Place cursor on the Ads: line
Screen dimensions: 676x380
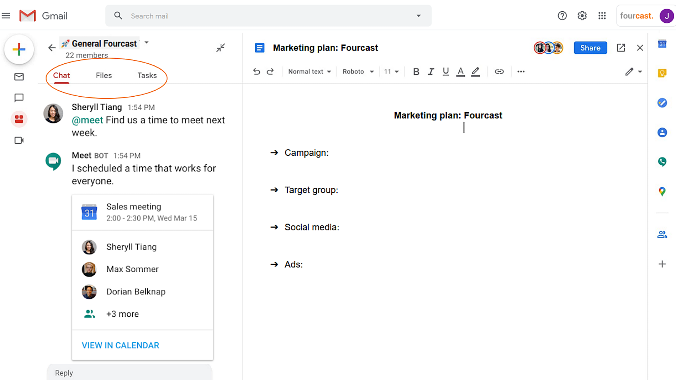point(294,264)
